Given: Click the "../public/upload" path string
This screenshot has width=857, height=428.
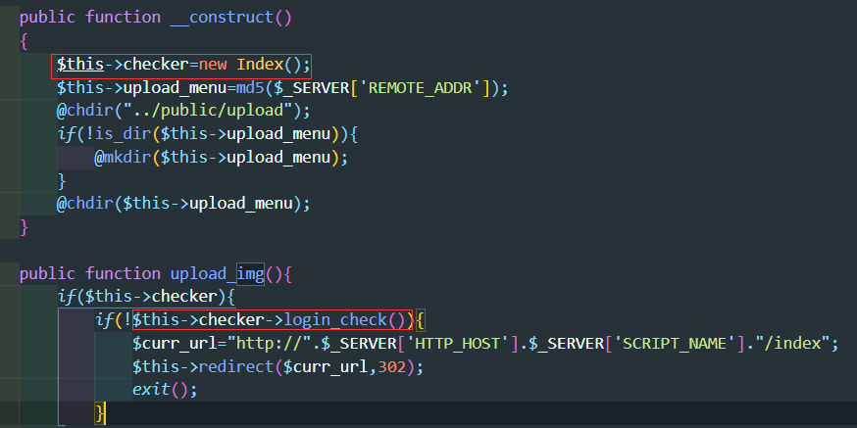Looking at the screenshot, I should (x=208, y=111).
